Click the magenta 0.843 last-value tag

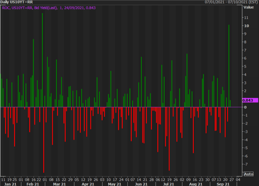[250, 100]
